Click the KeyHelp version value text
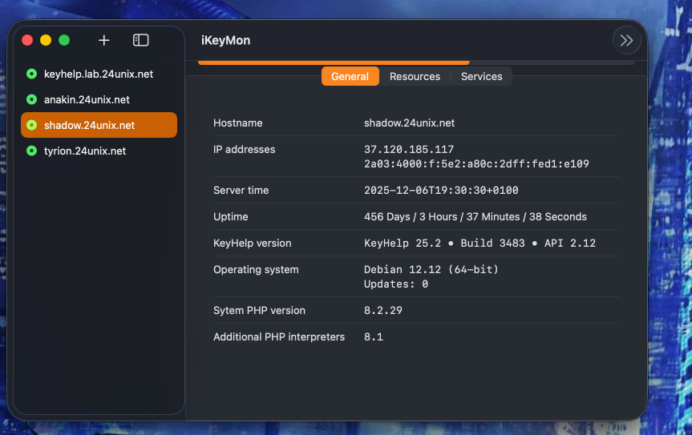This screenshot has height=435, width=692. tap(480, 243)
